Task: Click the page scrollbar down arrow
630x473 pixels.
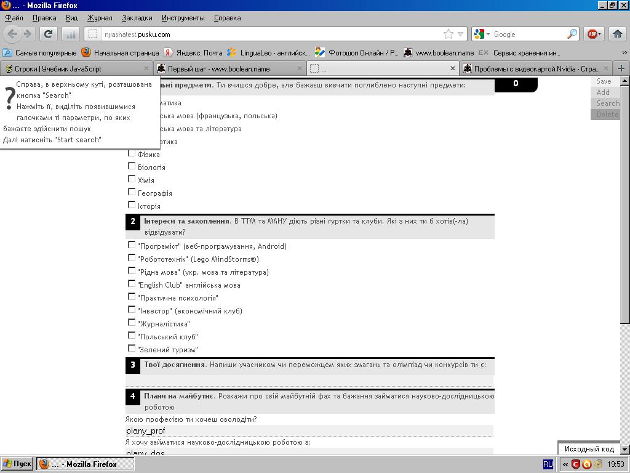Action: point(625,450)
